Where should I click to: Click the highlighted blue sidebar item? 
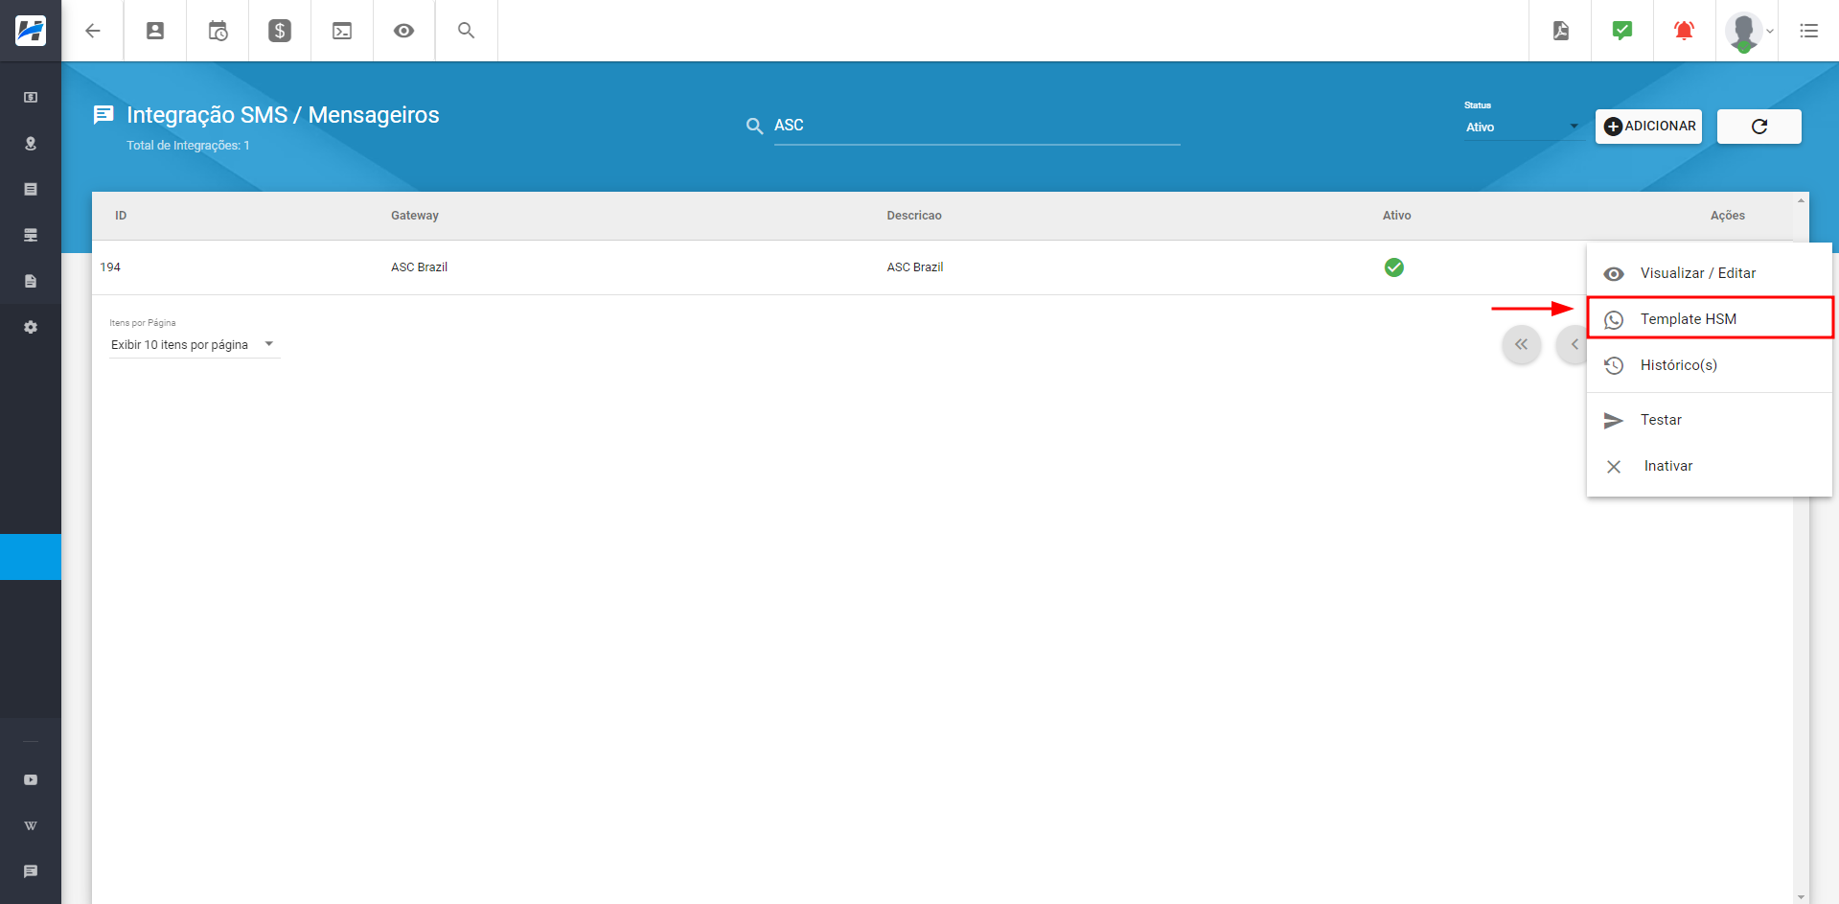coord(31,557)
